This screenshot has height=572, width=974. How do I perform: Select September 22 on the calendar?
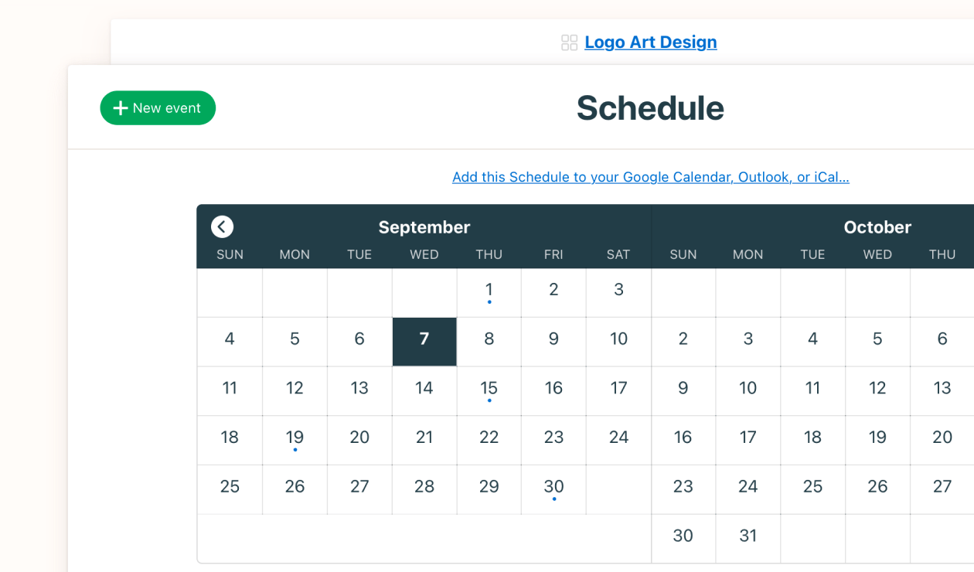pos(489,438)
